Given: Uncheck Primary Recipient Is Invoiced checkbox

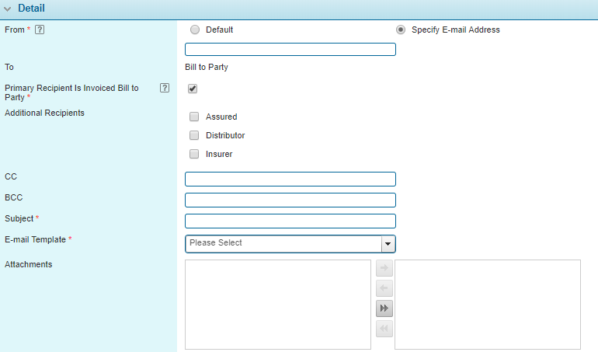Looking at the screenshot, I should (x=193, y=89).
